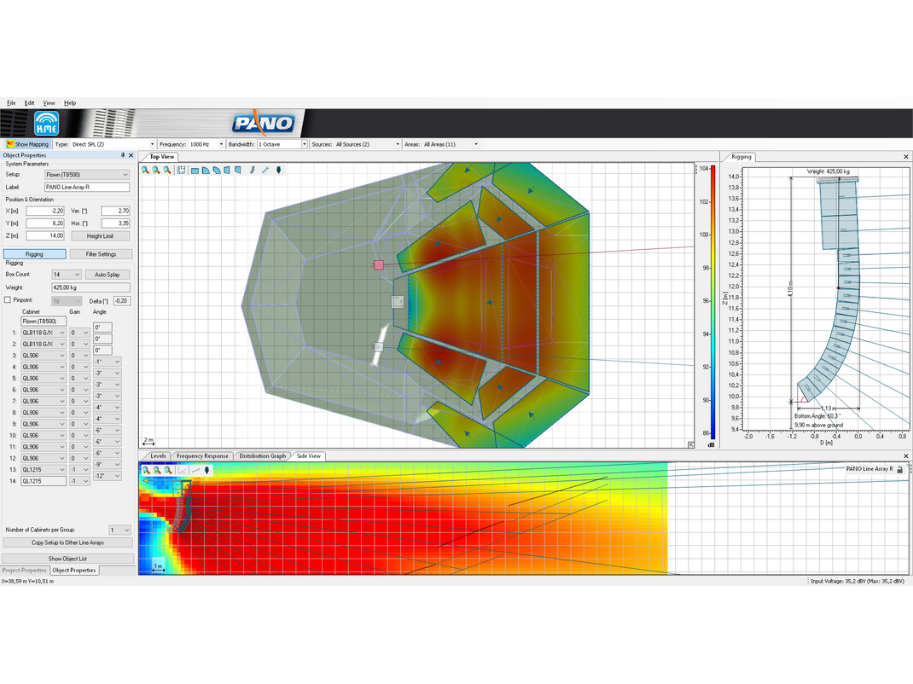Screen dimensions: 913x684
Task: Select the rectangular area shape tool
Action: pos(195,171)
